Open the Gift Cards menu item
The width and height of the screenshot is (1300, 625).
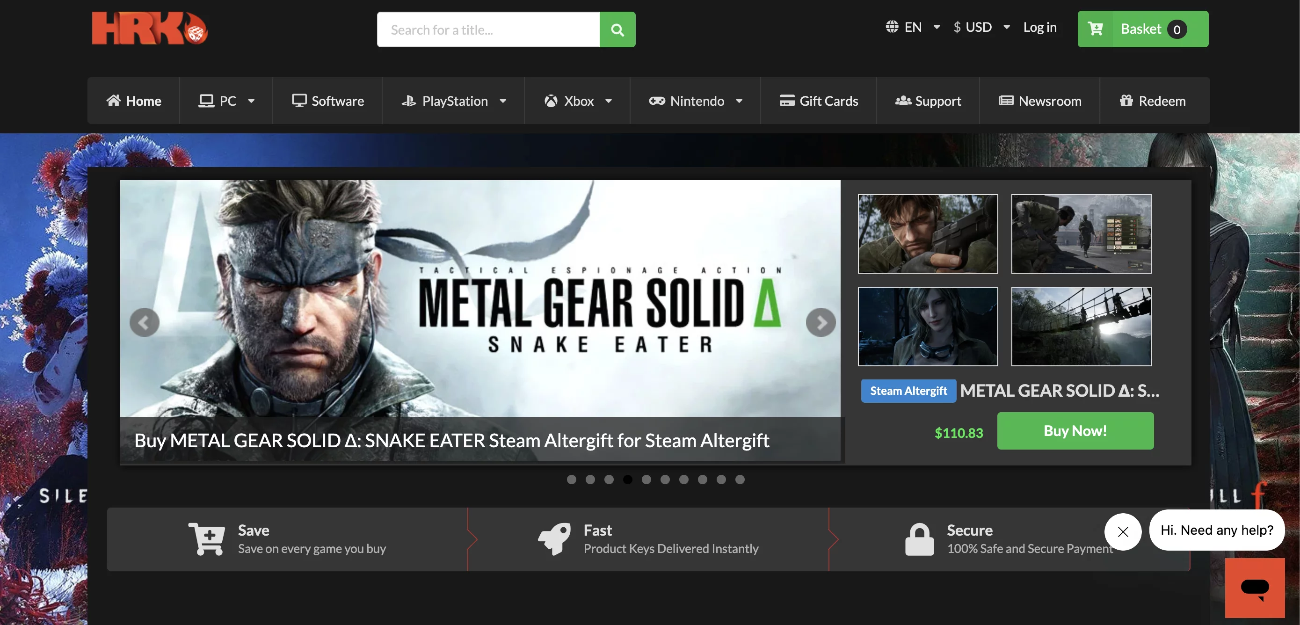(x=818, y=101)
